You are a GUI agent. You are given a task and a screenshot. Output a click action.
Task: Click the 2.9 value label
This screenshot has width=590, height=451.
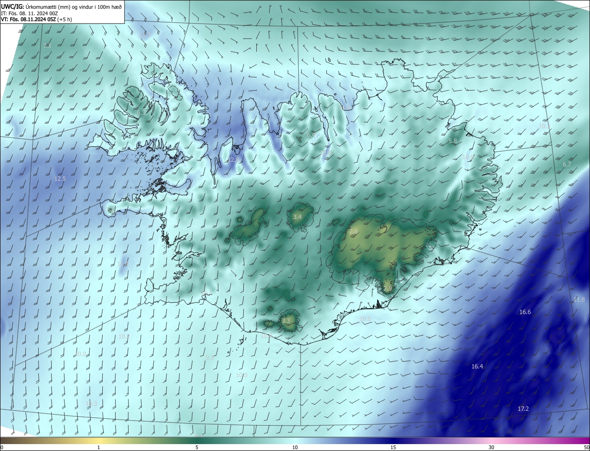point(387,289)
